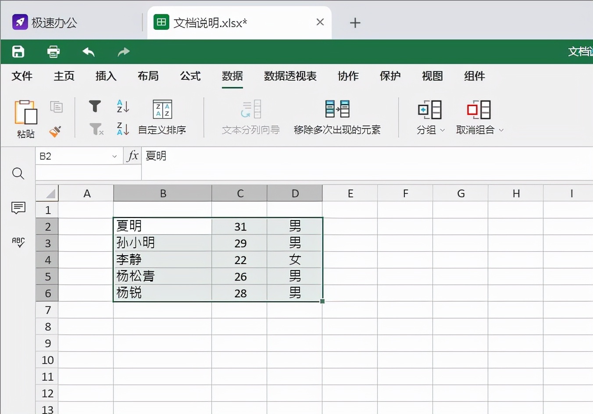The width and height of the screenshot is (593, 414).
Task: Click the comments icon in left sidebar
Action: (18, 208)
